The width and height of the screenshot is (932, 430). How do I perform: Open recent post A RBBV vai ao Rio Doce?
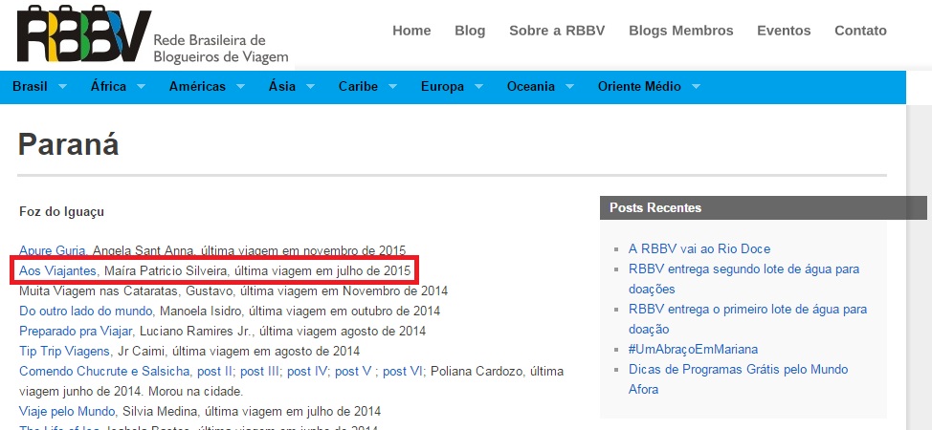point(699,248)
